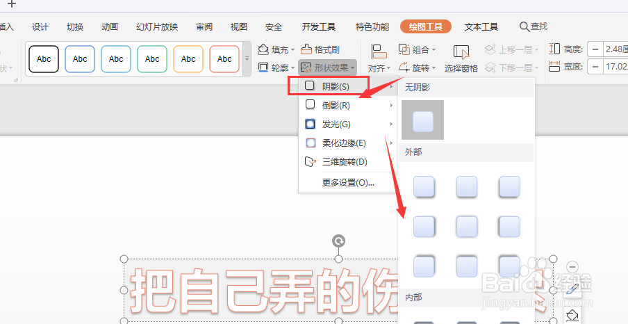Switch to the 视图 tab
Image resolution: width=628 pixels, height=324 pixels.
pos(239,27)
